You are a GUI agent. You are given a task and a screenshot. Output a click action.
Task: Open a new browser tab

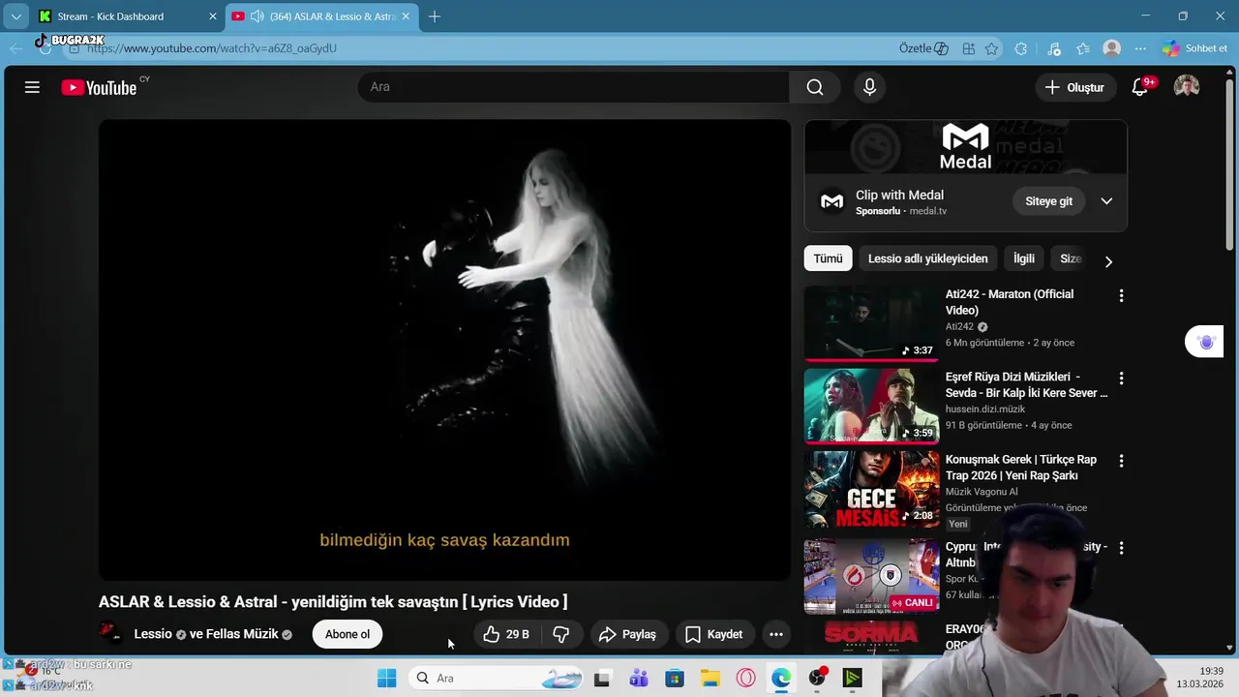click(435, 16)
